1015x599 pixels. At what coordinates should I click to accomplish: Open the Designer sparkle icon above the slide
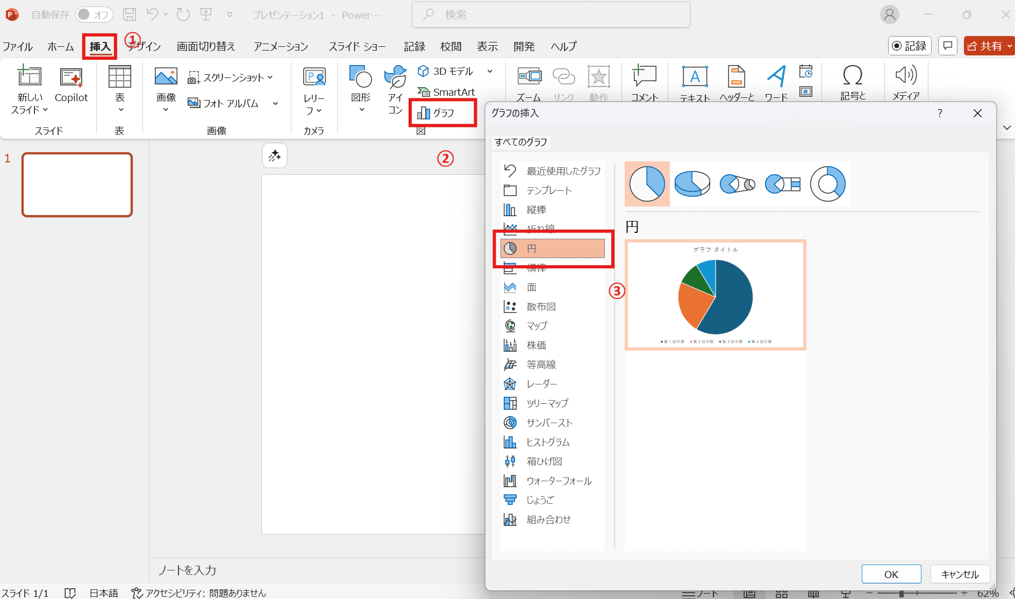click(275, 156)
